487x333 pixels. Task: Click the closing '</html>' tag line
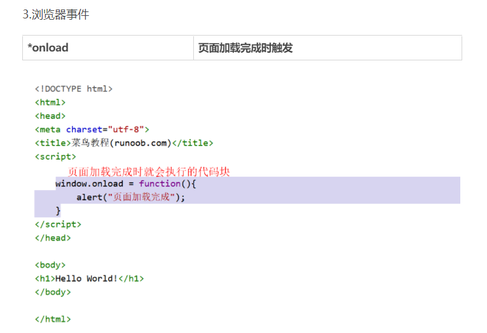pos(53,320)
